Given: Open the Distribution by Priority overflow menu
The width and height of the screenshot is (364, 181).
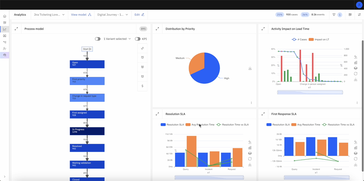Looking at the screenshot, I should [251, 103].
